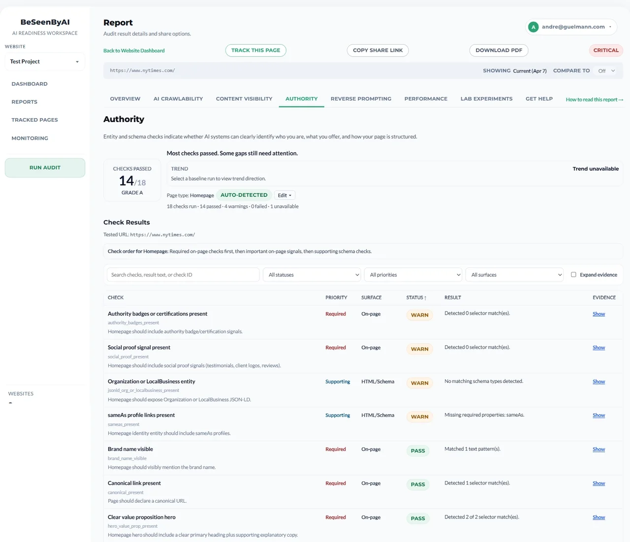Select the Authority tab
This screenshot has width=630, height=542.
pos(301,99)
